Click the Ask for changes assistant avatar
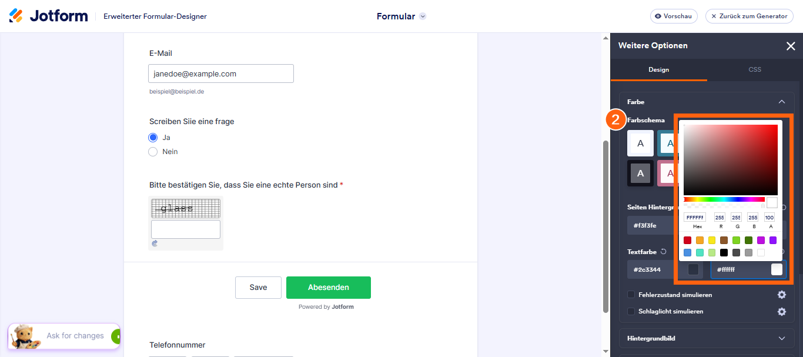The width and height of the screenshot is (803, 357). pyautogui.click(x=25, y=336)
